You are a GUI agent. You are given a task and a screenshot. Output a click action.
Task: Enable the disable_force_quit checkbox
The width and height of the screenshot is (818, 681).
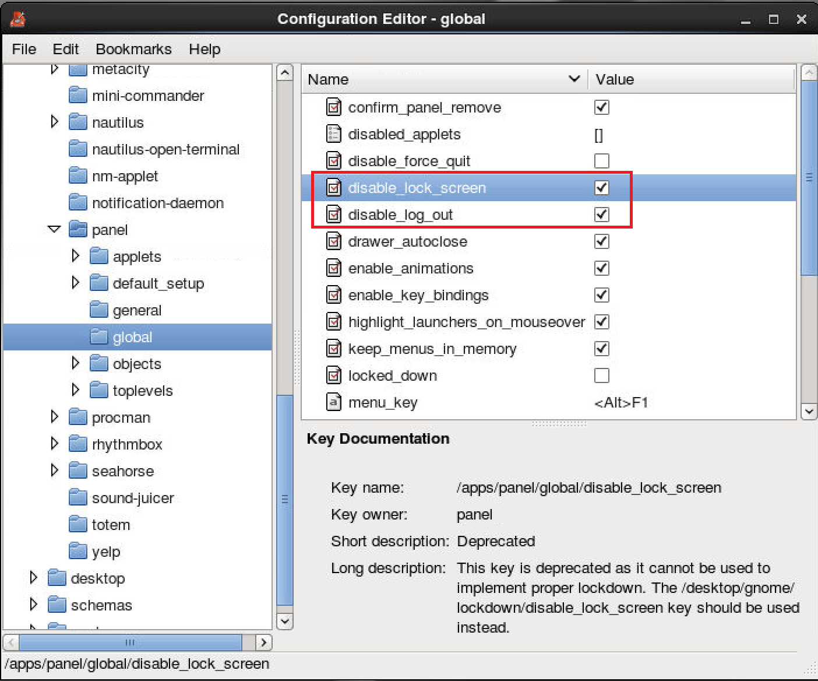click(602, 161)
